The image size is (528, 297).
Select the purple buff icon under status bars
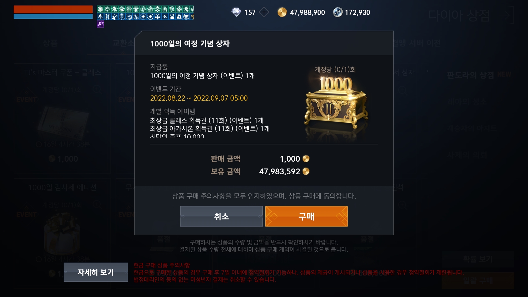[x=100, y=24]
